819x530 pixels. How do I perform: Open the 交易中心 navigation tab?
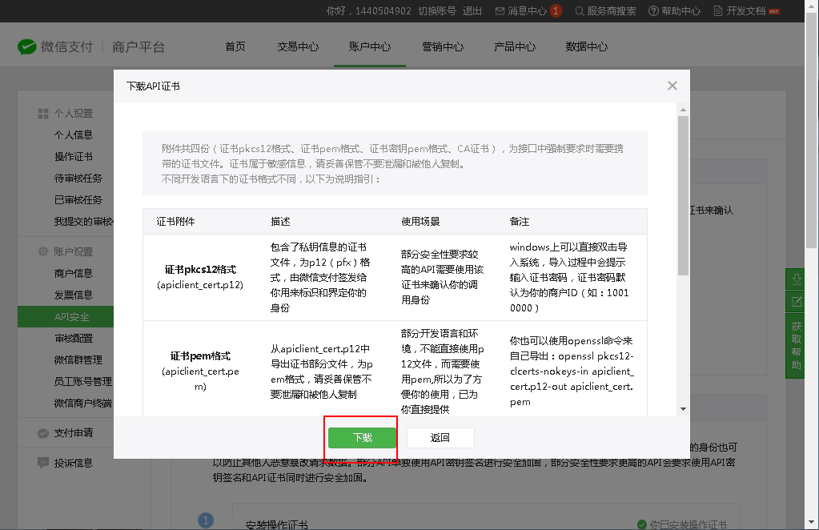point(298,46)
